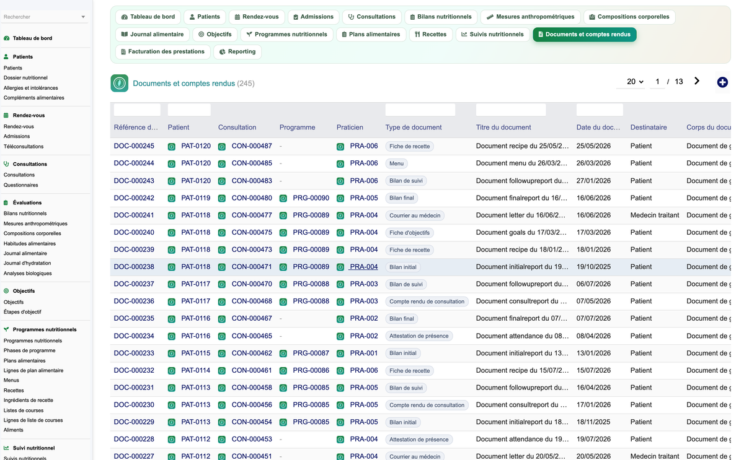Click the Titre du document filter field
The image size is (744, 460).
[511, 110]
